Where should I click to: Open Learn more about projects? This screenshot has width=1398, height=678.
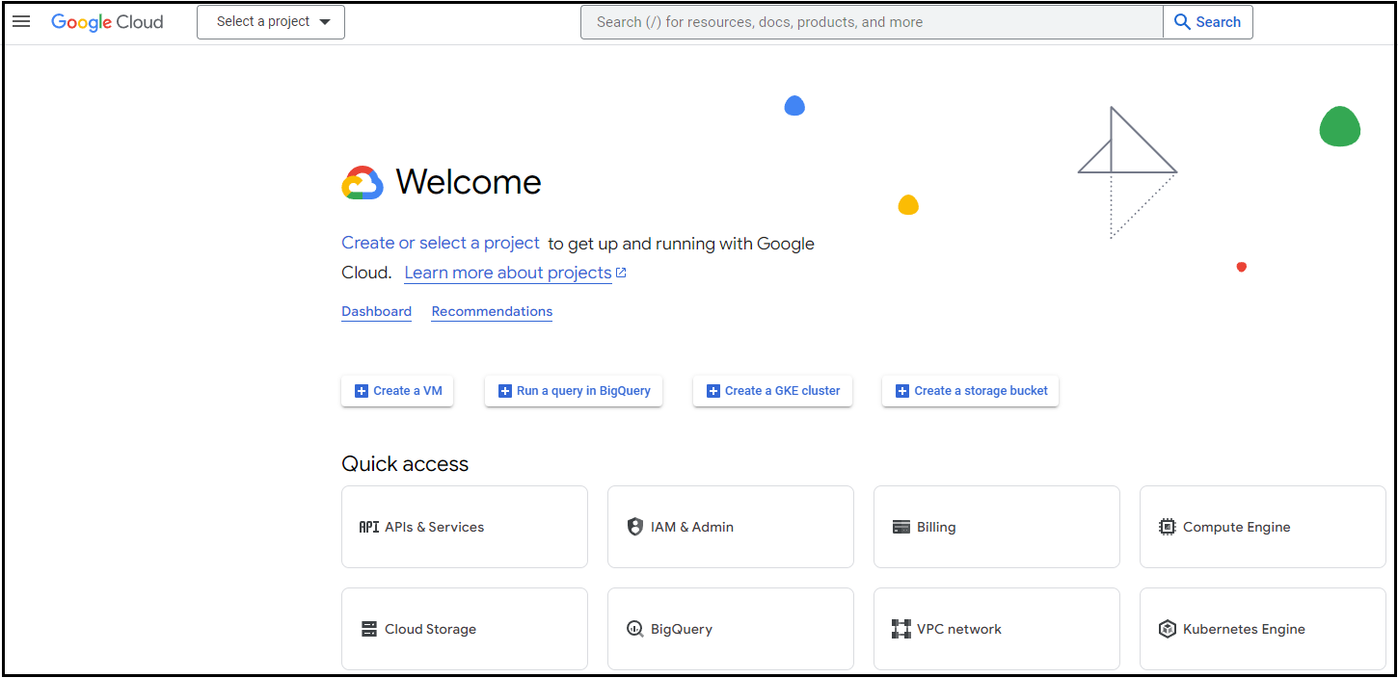[x=507, y=273]
